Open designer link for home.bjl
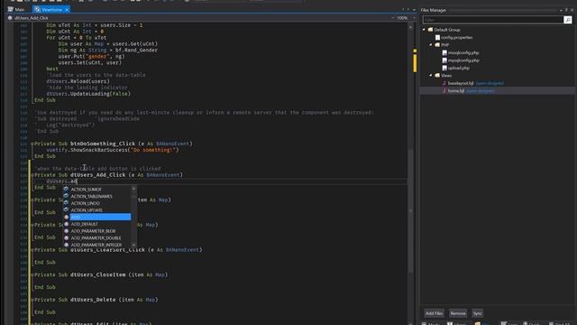Image resolution: width=577 pixels, height=325 pixels. pos(481,90)
